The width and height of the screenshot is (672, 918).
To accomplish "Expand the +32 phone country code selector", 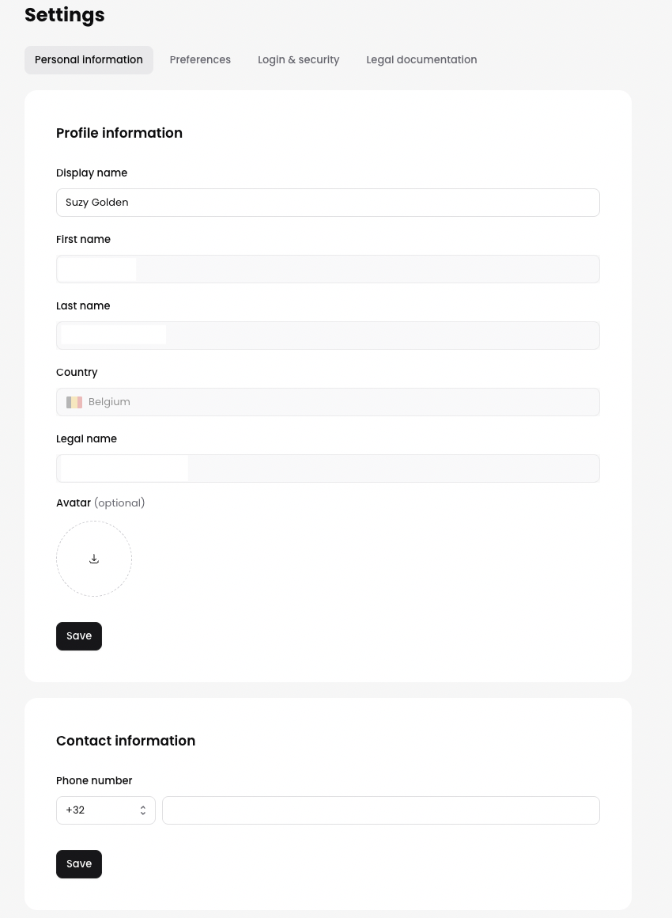I will 106,810.
